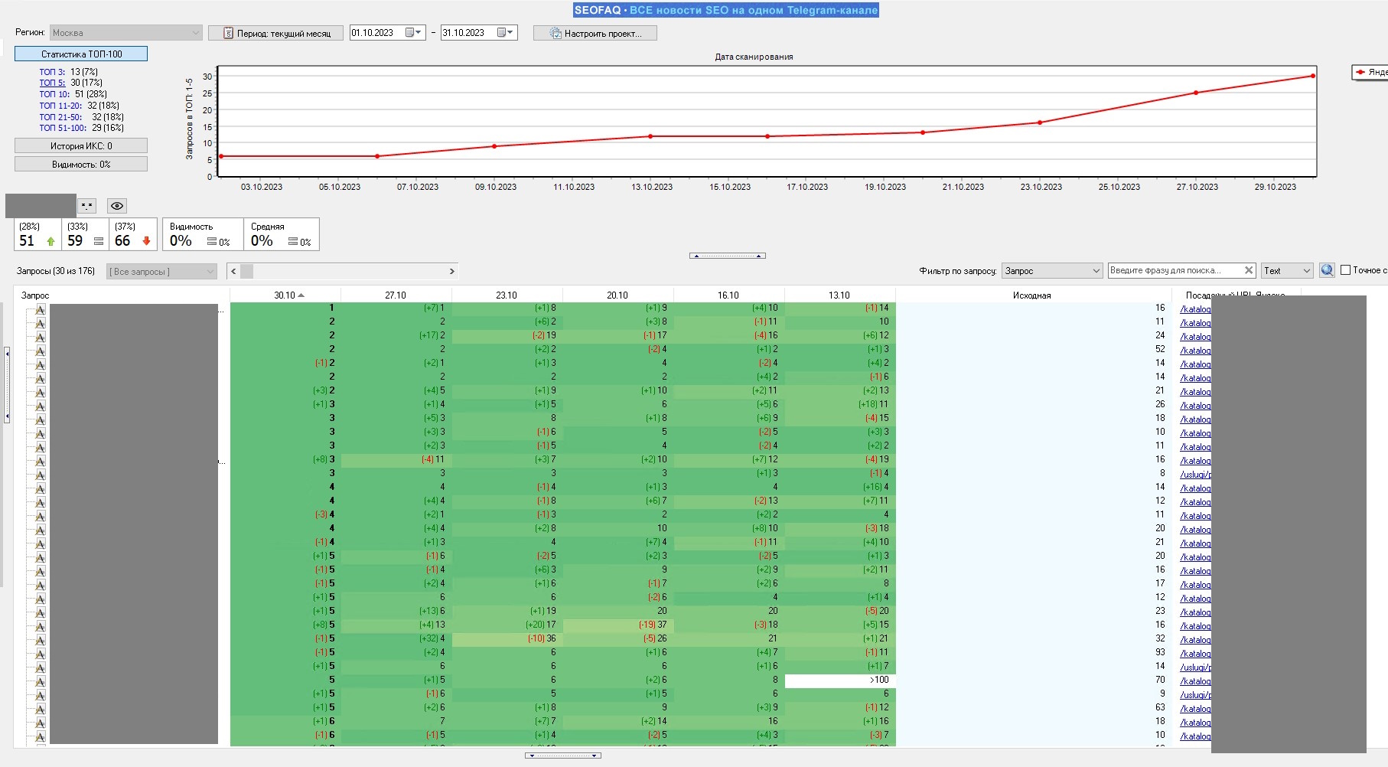This screenshot has width=1388, height=767.
Task: Clear the search phrase with the X icon
Action: click(1249, 270)
